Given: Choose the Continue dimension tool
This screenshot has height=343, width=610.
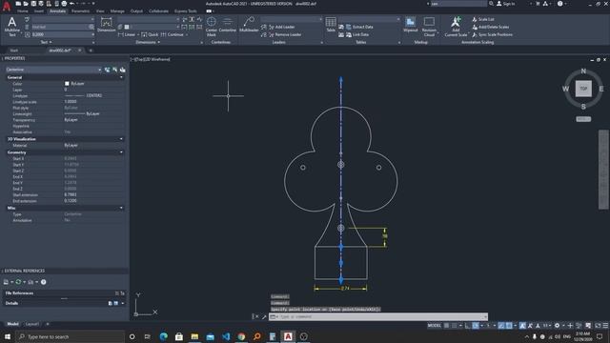Looking at the screenshot, I should coord(172,34).
